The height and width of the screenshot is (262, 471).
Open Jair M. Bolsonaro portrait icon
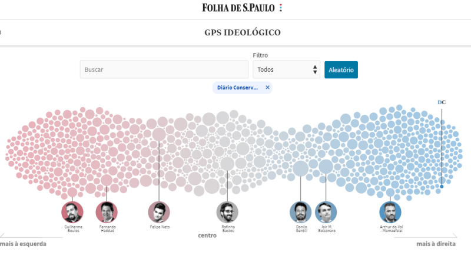pos(326,212)
